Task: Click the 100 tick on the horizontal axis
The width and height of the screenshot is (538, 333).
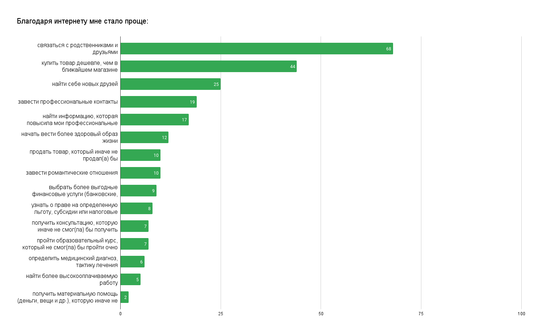Action: click(521, 314)
